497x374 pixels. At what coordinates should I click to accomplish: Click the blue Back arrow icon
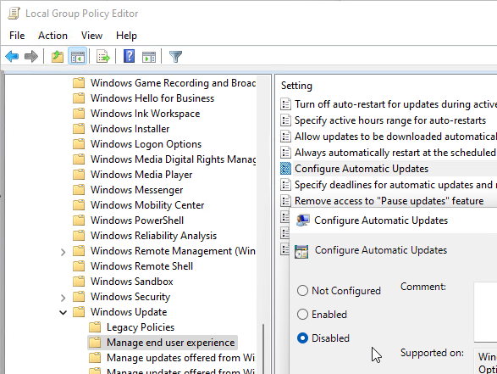tap(12, 57)
